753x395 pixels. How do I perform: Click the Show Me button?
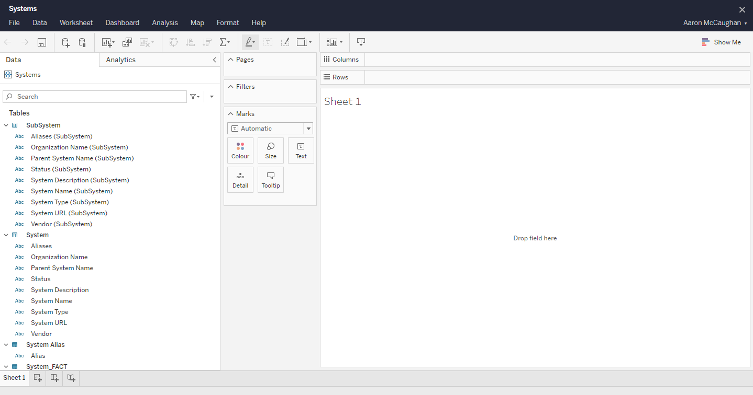coord(721,42)
